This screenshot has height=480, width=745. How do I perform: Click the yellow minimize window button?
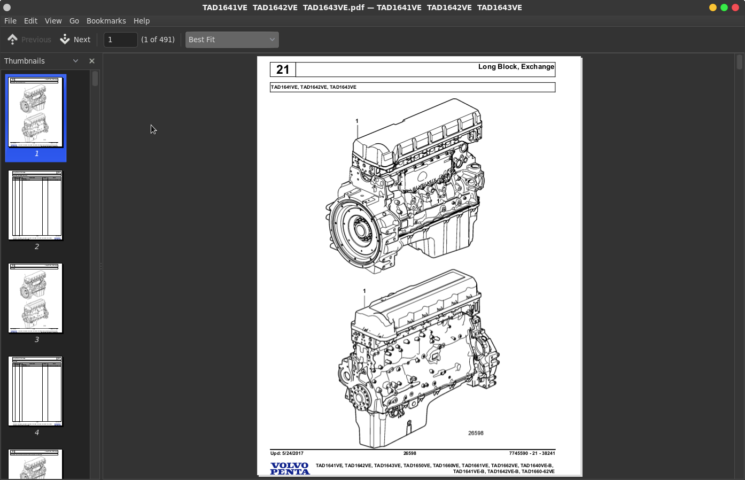(713, 7)
